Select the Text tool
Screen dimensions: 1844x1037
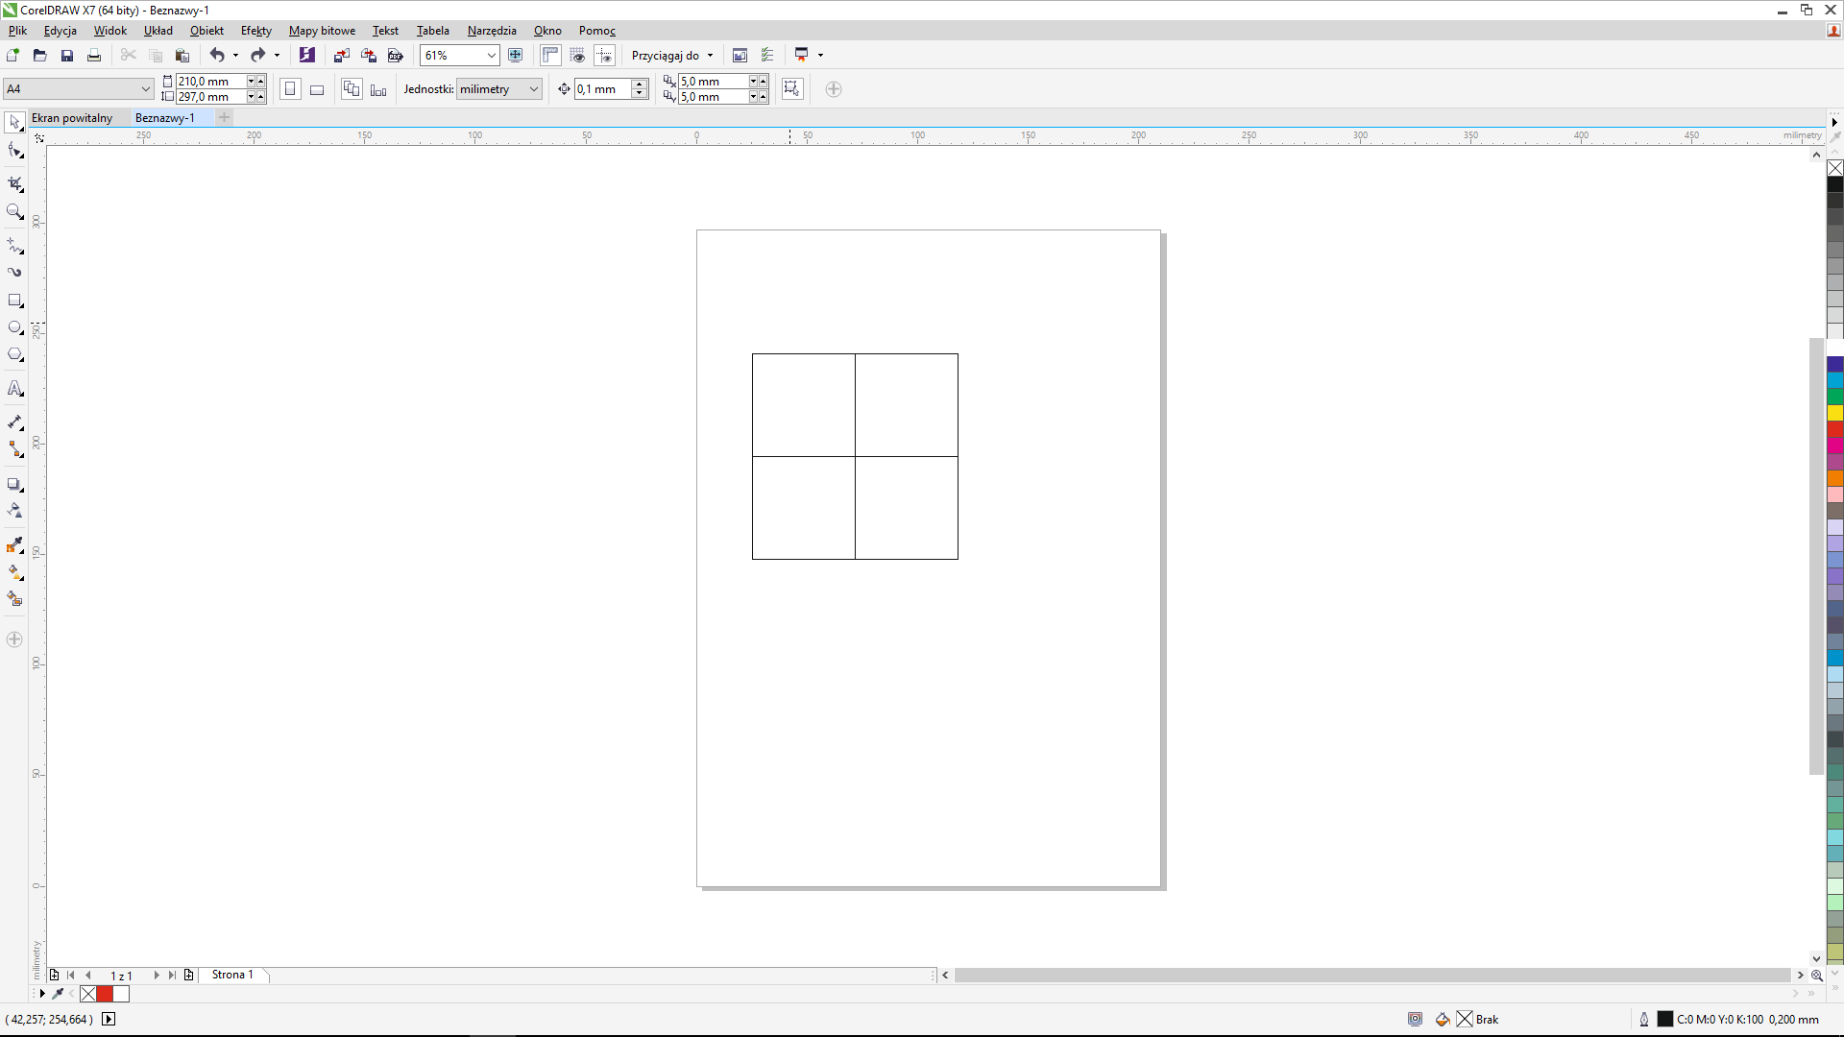click(14, 389)
